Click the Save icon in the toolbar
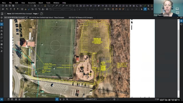 6,6
